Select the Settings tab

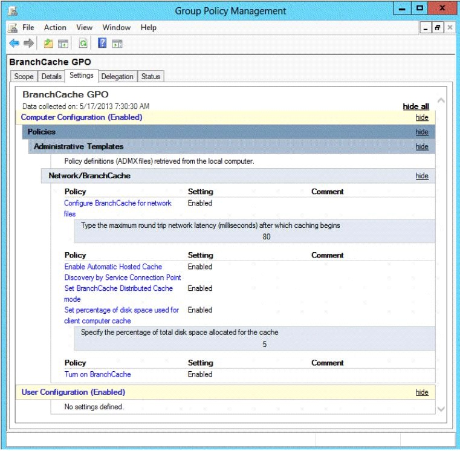click(81, 76)
